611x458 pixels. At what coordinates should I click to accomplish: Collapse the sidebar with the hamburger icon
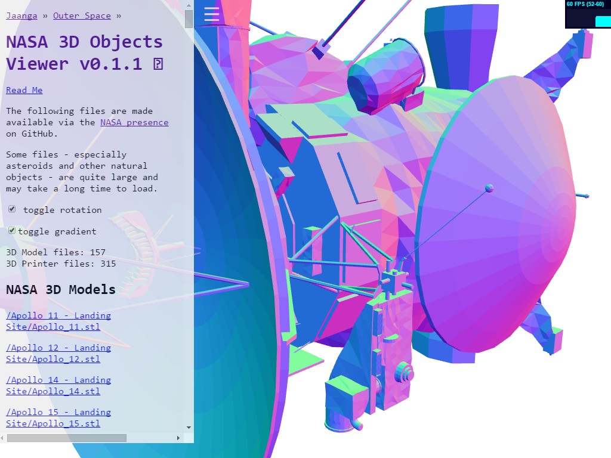[x=212, y=14]
